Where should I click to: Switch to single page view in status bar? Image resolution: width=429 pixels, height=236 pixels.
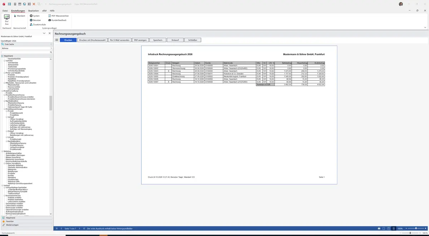tap(384, 228)
